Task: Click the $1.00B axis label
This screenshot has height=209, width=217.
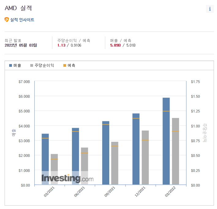Action: pos(24,170)
